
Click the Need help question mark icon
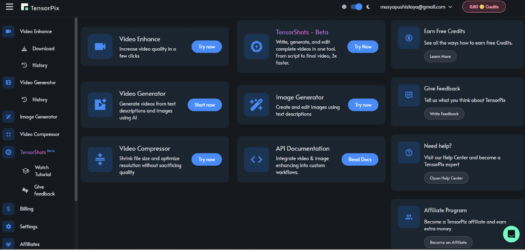pos(409,153)
